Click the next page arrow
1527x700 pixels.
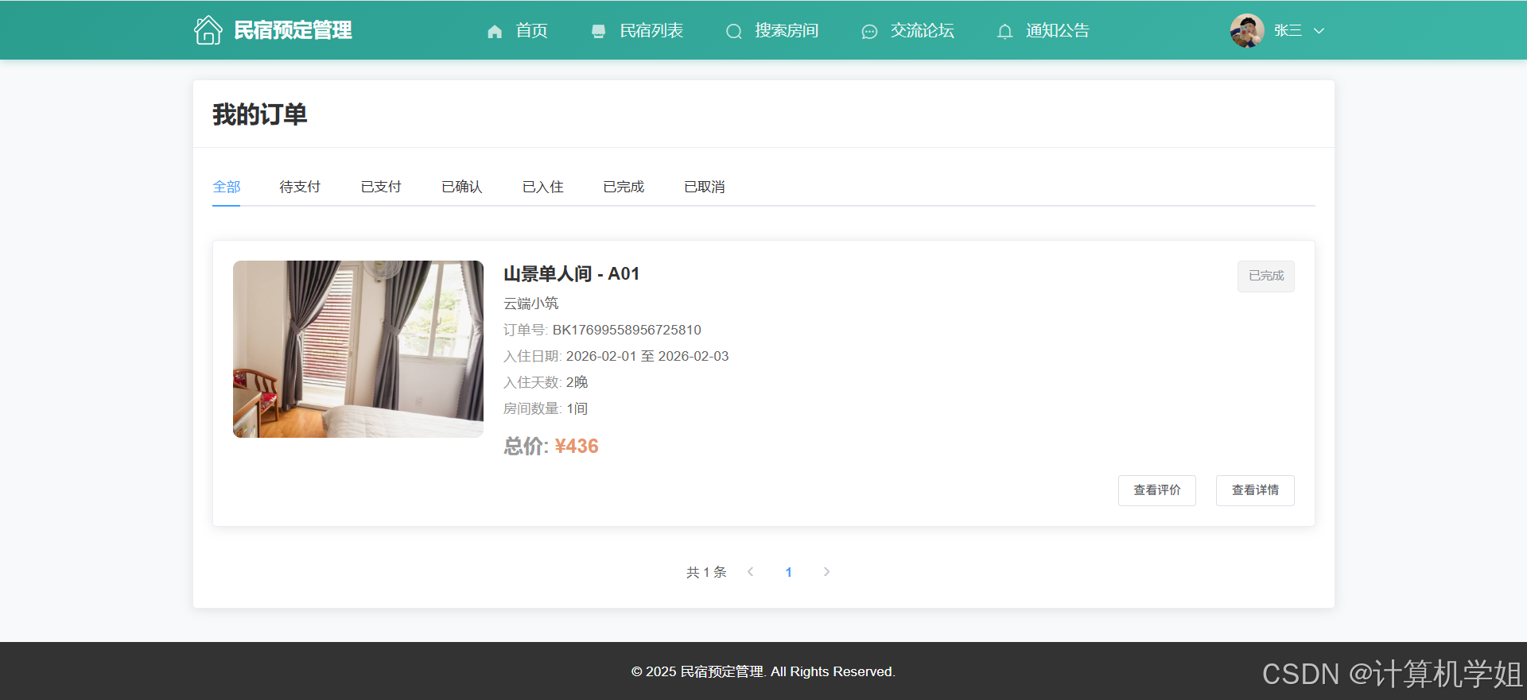[x=826, y=572]
